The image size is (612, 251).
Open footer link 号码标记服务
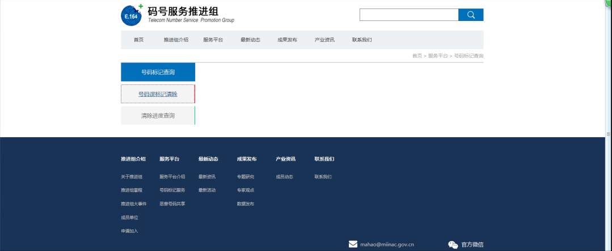click(172, 190)
